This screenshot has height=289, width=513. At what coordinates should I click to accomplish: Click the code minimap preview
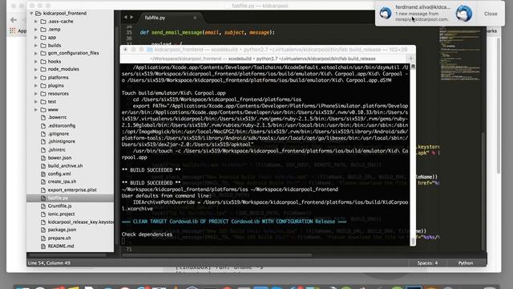tap(460, 54)
